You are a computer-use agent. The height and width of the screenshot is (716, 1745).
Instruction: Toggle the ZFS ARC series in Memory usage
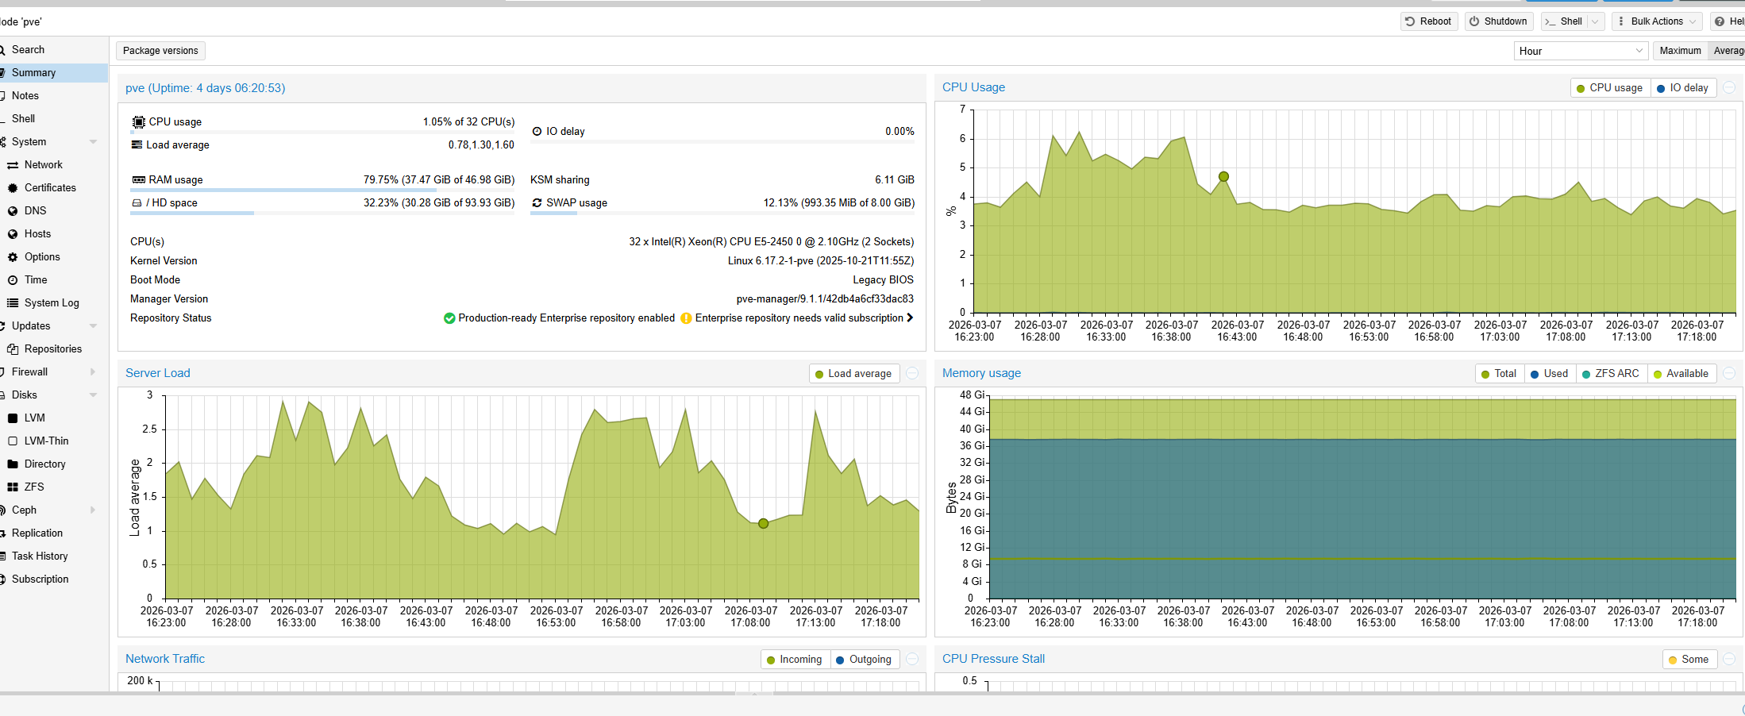click(x=1612, y=373)
